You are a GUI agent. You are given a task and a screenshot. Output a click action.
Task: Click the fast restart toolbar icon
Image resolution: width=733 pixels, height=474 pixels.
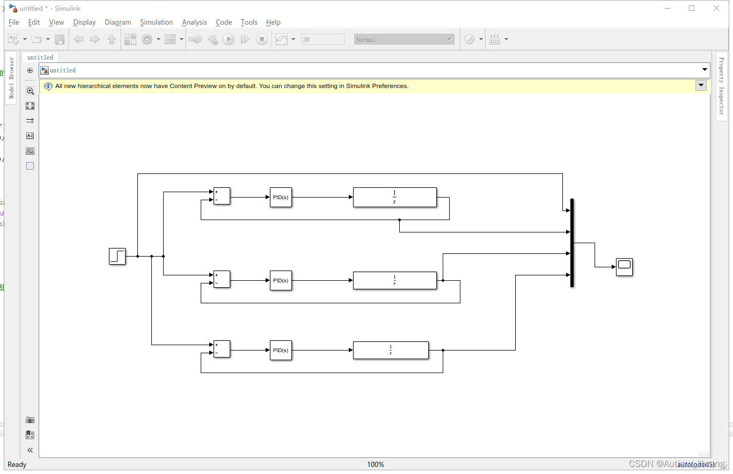pyautogui.click(x=195, y=39)
